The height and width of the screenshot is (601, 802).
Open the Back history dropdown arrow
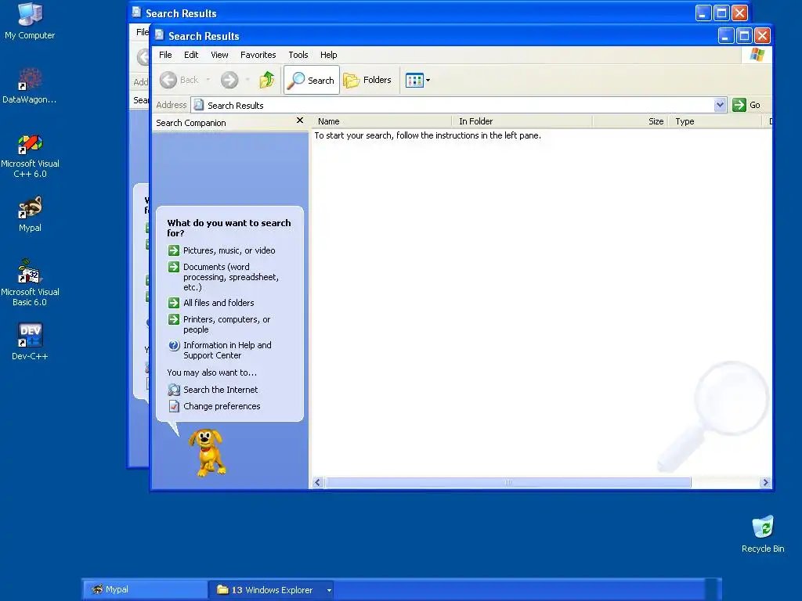coord(208,80)
